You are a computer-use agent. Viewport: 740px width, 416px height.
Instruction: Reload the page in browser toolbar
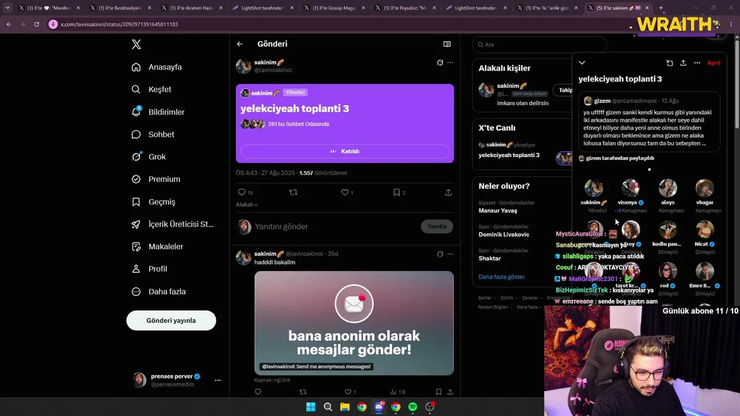36,24
